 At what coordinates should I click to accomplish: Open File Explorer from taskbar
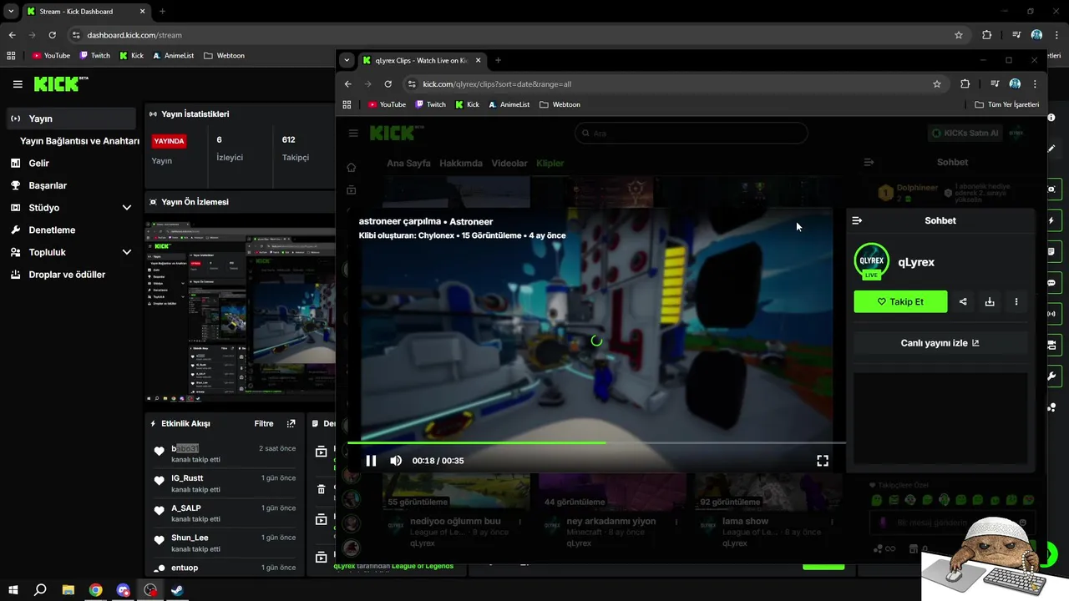point(68,590)
